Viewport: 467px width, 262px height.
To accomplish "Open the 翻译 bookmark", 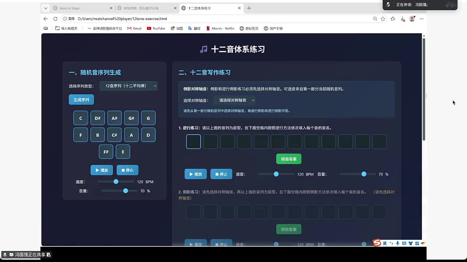I will [194, 28].
